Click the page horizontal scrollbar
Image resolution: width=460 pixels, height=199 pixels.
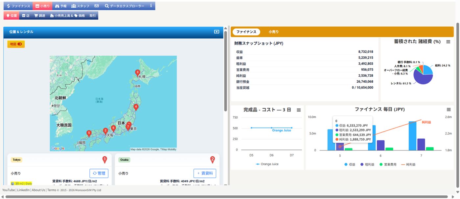tap(227, 197)
